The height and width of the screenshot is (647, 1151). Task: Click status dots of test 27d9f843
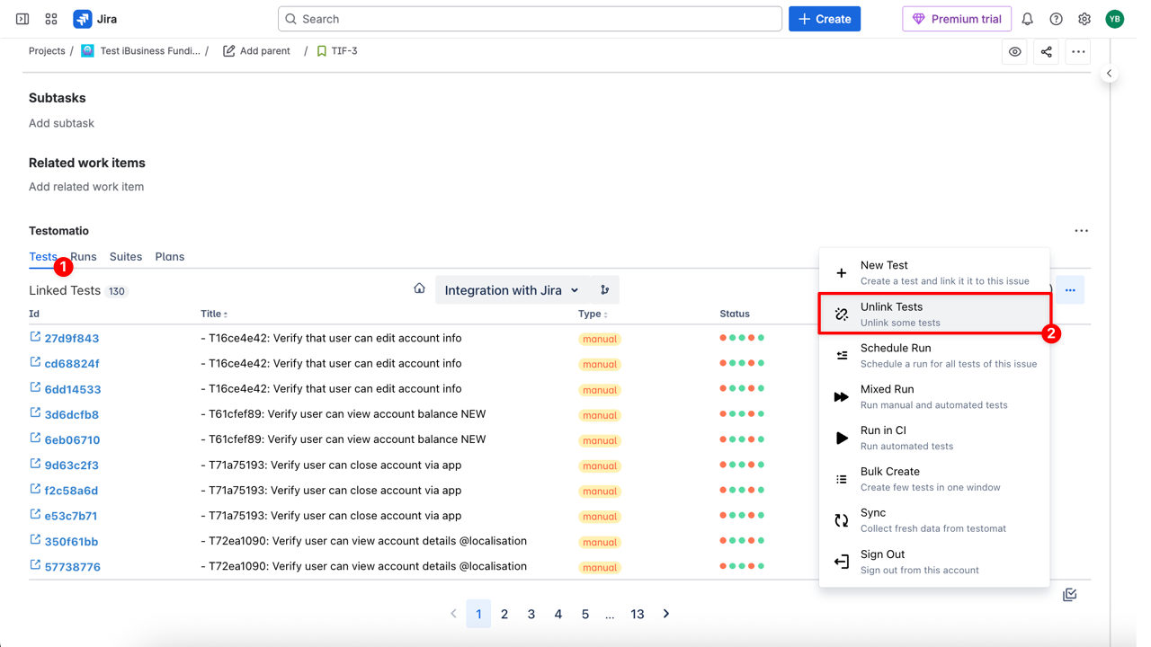pyautogui.click(x=742, y=338)
